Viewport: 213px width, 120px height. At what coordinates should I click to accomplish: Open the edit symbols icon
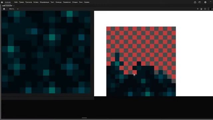201,9
